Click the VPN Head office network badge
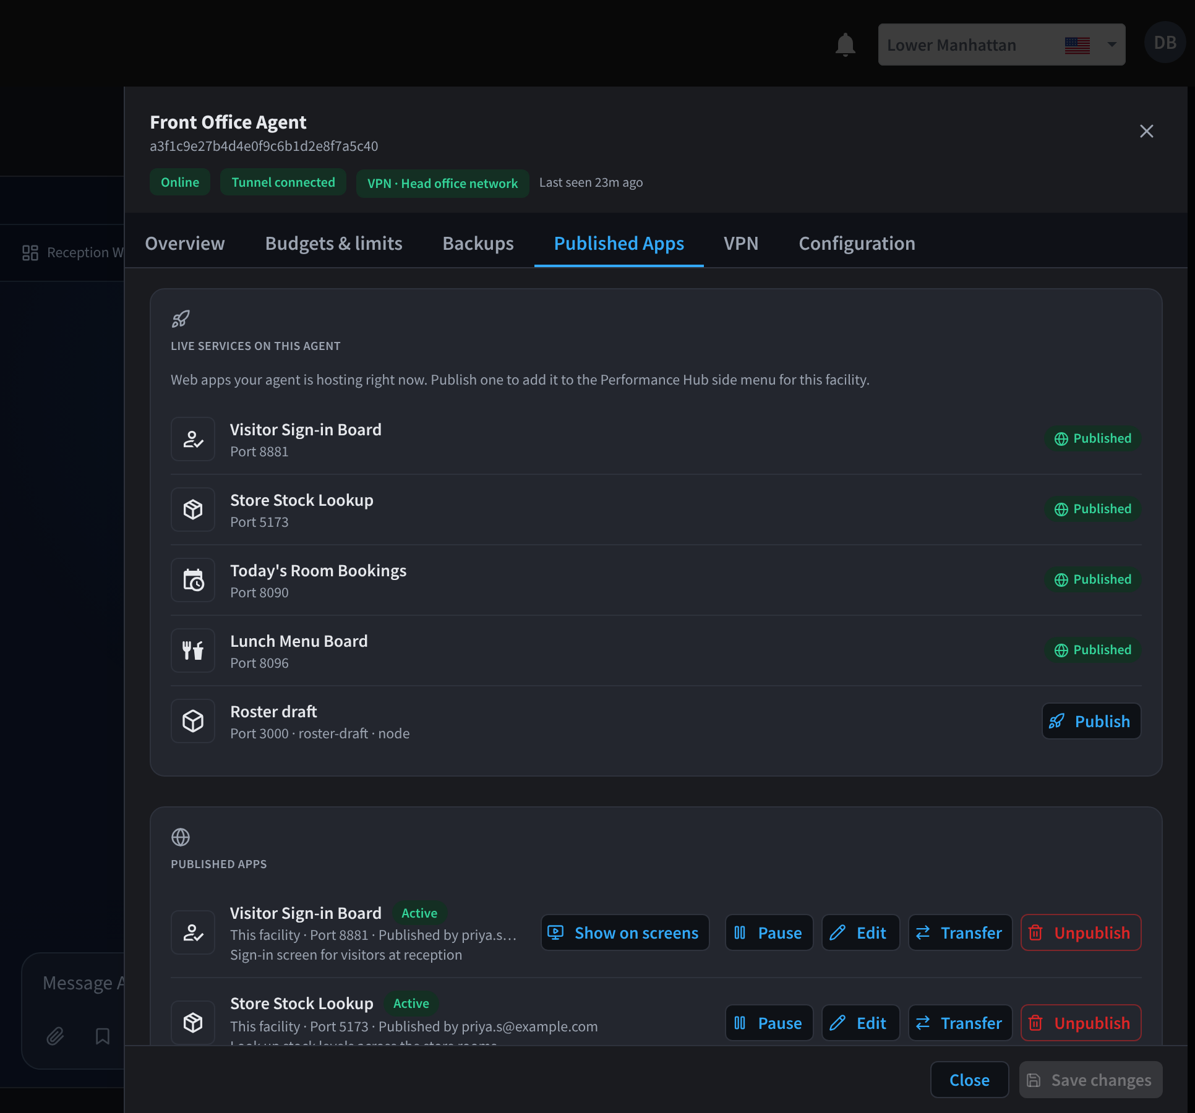Screen dimensions: 1195x1113 (442, 183)
